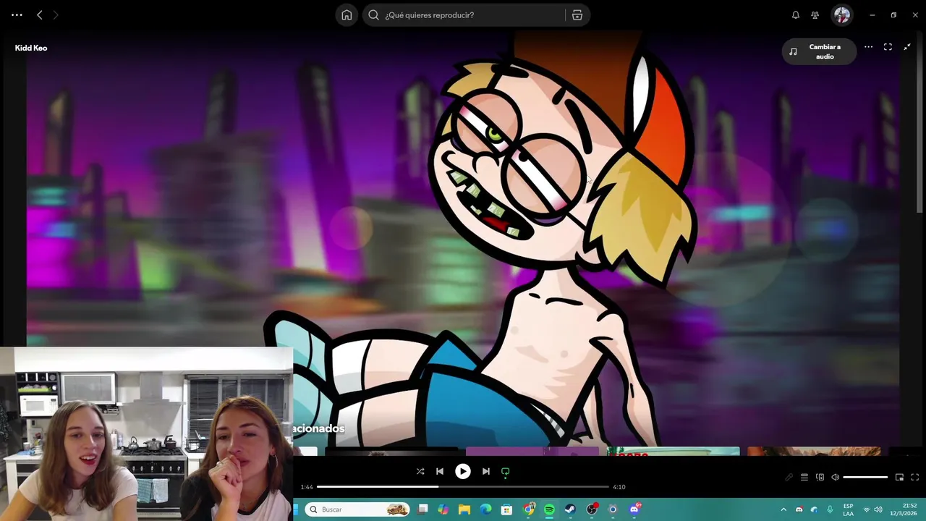
Task: Open the playback queue
Action: pyautogui.click(x=804, y=477)
